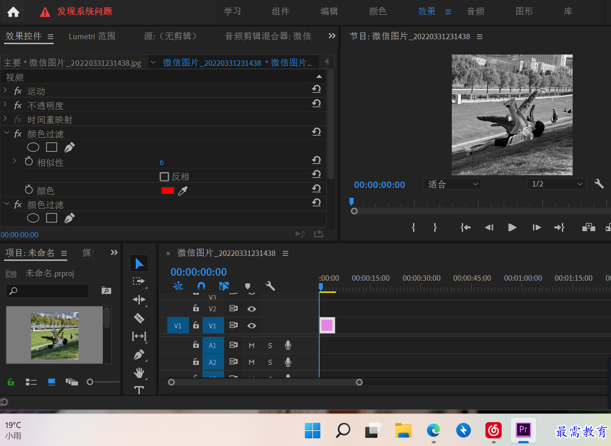This screenshot has height=446, width=611.
Task: Create rectangle mask for second 颜色过滤 effect
Action: coord(52,218)
